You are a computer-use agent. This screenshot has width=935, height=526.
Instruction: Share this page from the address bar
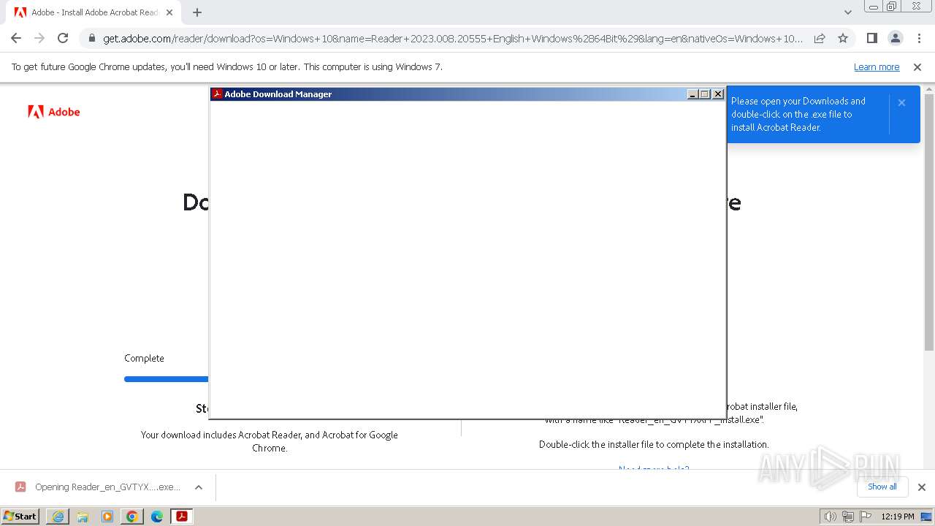coord(820,38)
